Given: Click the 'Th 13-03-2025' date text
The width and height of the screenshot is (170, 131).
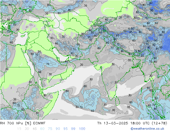Looking at the screenshot, I should pos(113,123).
